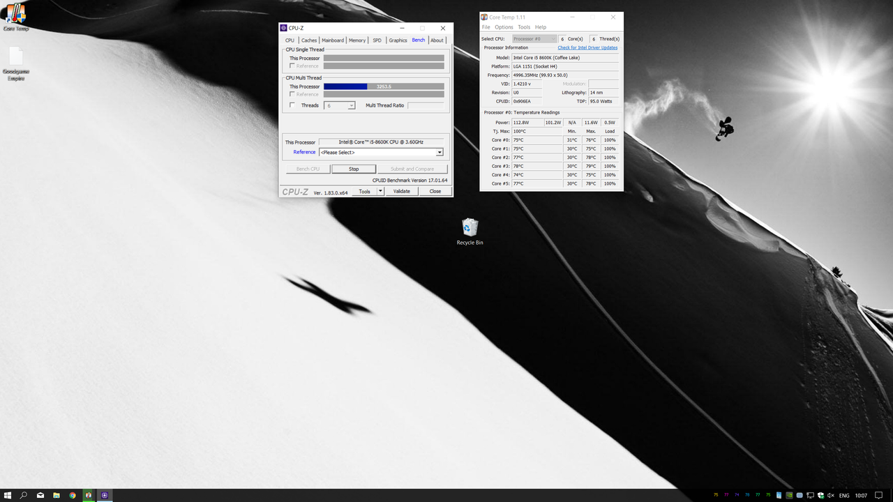This screenshot has height=502, width=893.
Task: Switch to the Graphics tab
Action: click(398, 40)
